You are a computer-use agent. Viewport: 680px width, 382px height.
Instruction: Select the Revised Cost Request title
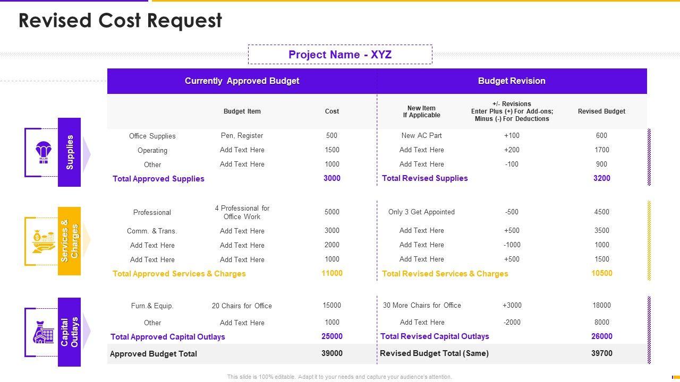coord(120,21)
